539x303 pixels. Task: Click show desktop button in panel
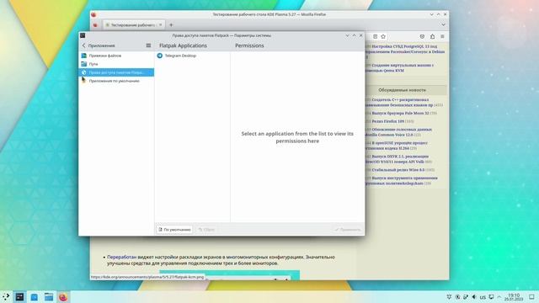click(x=531, y=297)
